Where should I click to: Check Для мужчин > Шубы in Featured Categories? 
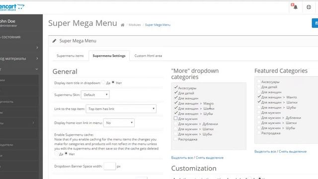(x=259, y=127)
